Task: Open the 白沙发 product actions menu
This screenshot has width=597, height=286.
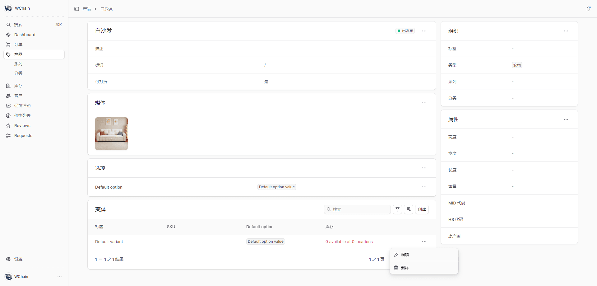Action: (424, 31)
